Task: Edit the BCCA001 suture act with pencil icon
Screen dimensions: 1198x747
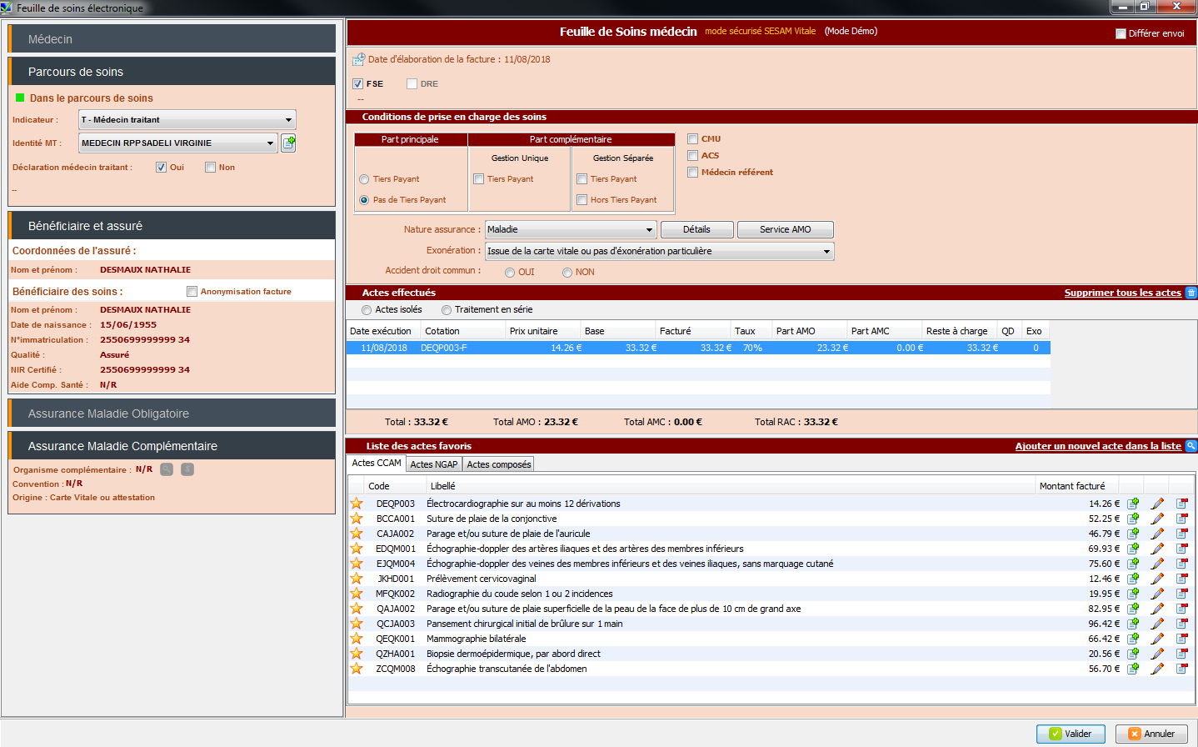Action: pyautogui.click(x=1157, y=519)
